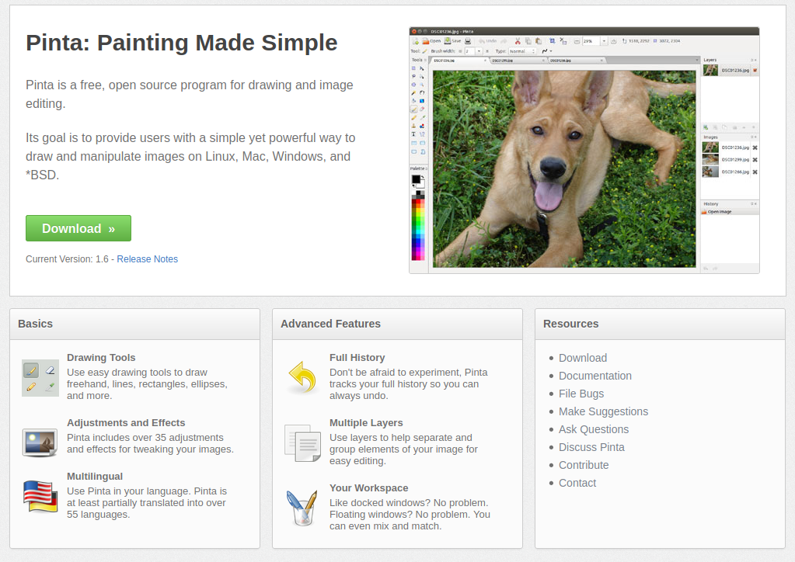Click the 'Full History' heading
The image size is (795, 562).
tap(357, 357)
